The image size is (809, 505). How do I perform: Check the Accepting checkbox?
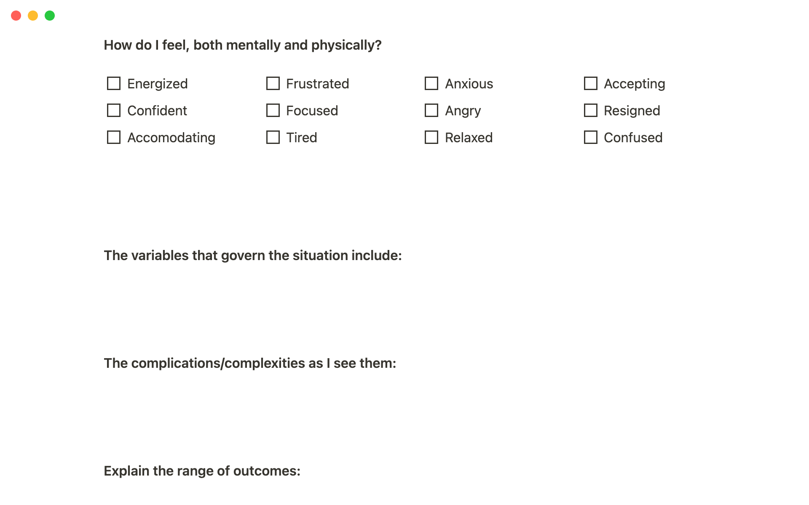tap(591, 83)
